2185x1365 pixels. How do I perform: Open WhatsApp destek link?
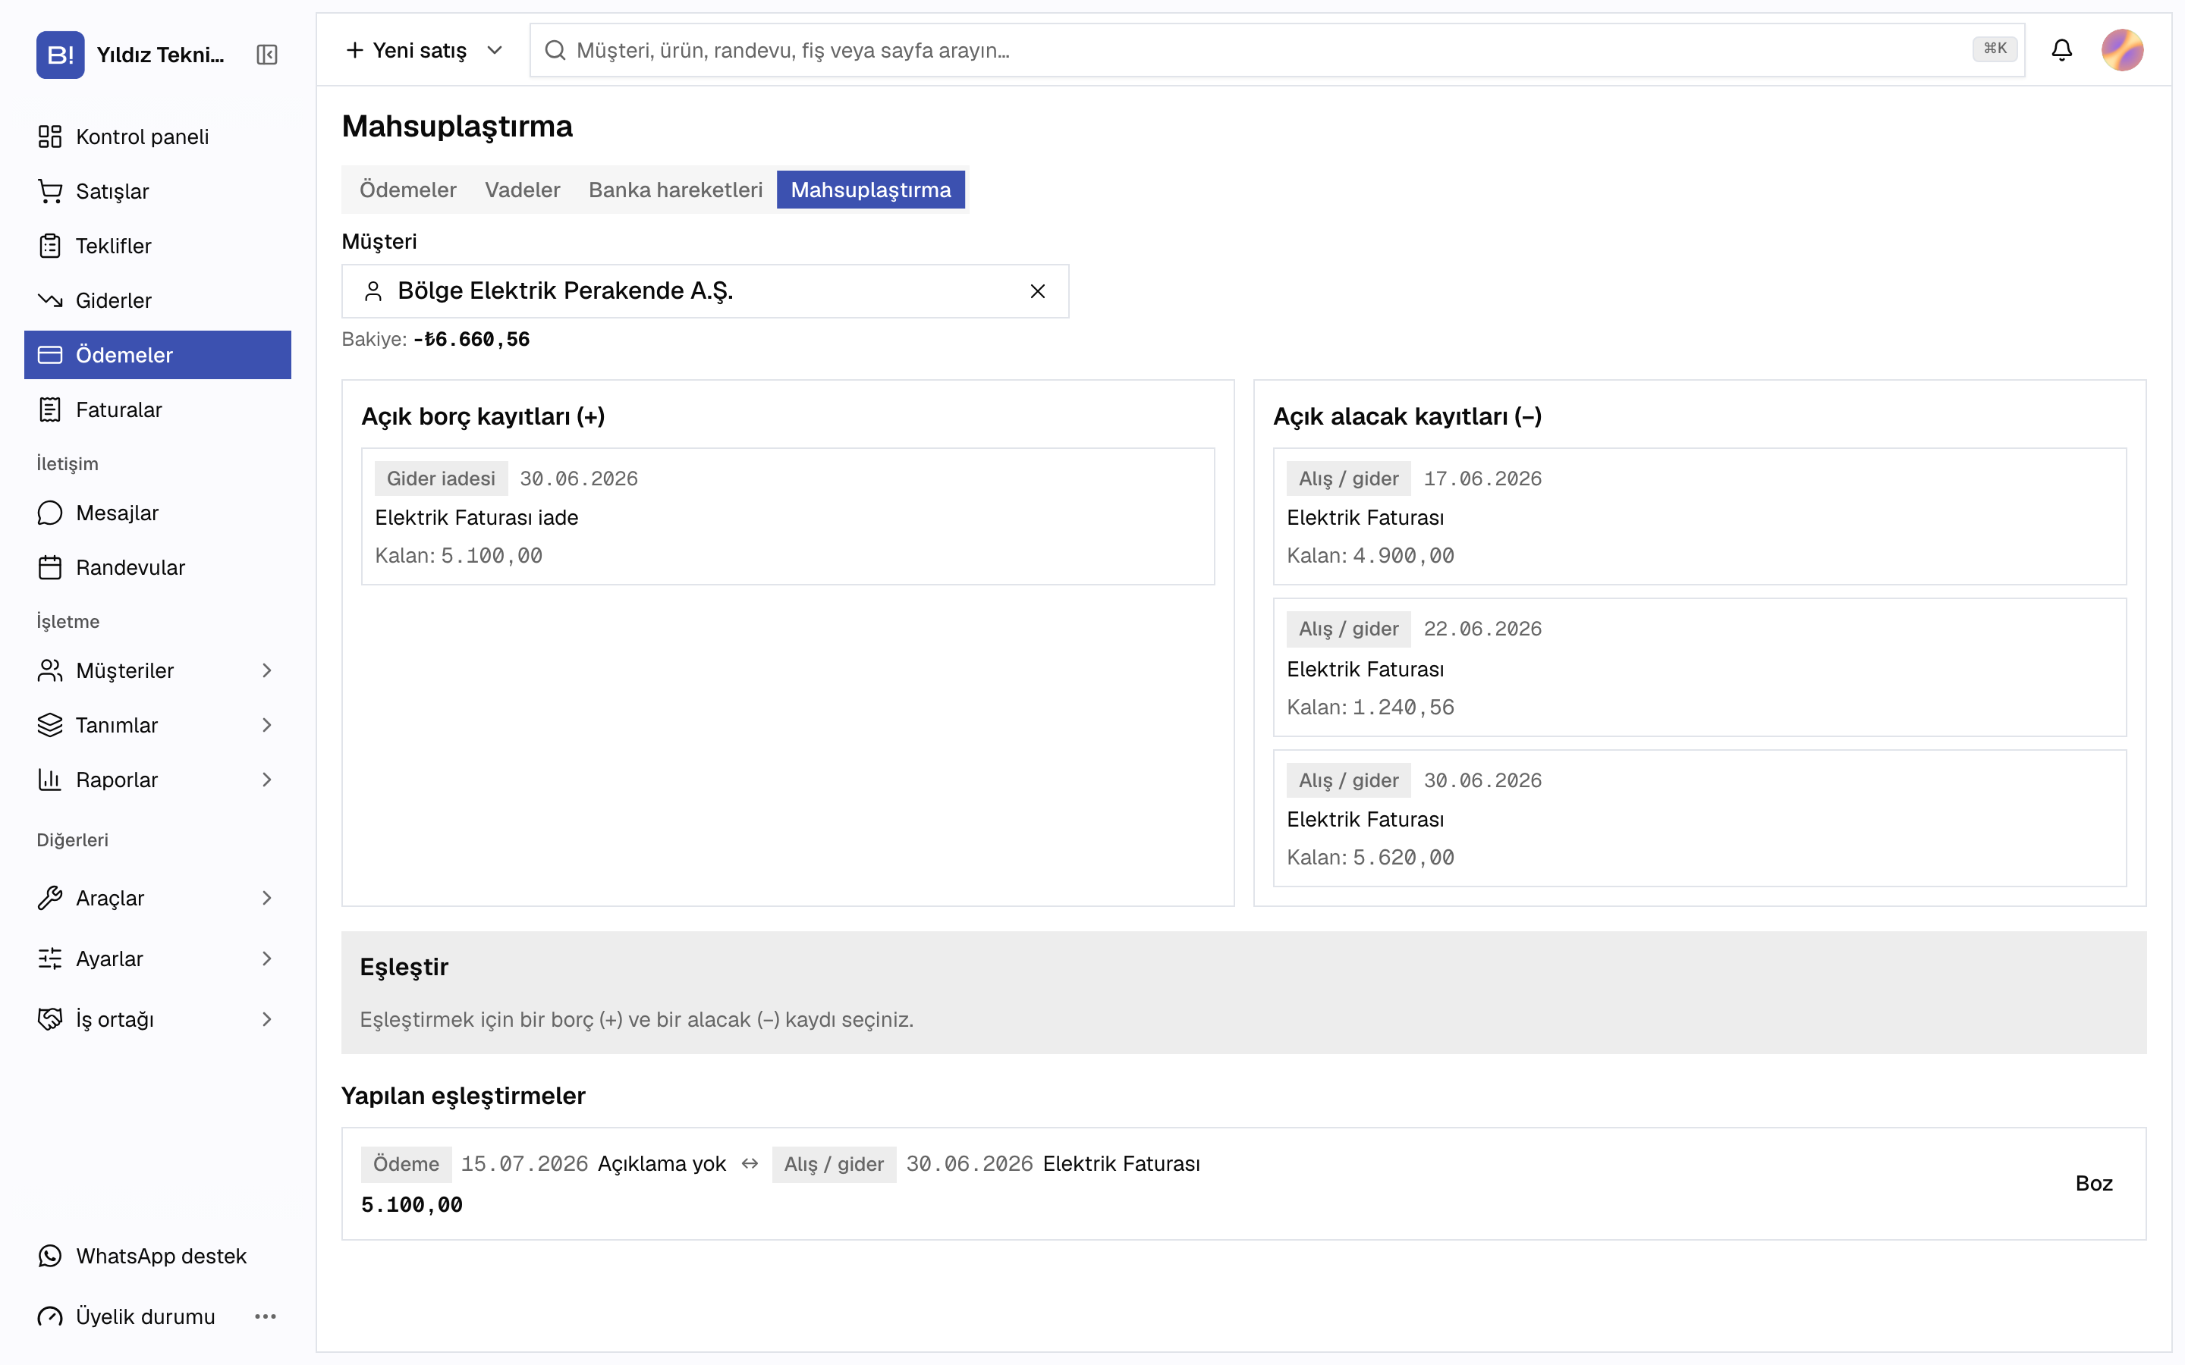click(158, 1256)
